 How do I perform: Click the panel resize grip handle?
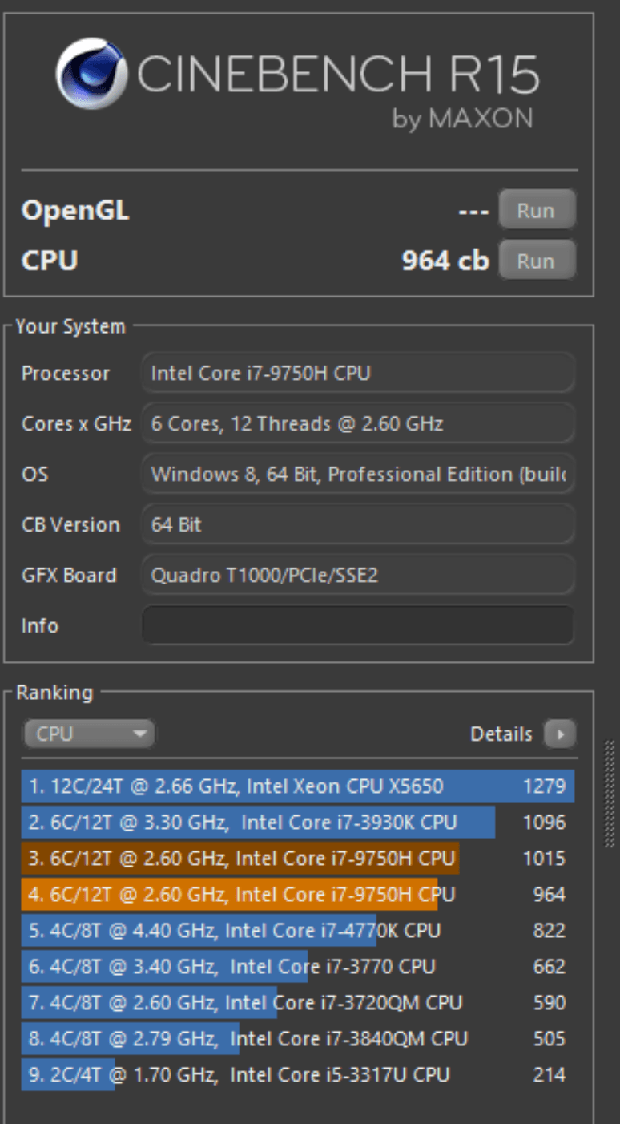tap(611, 794)
